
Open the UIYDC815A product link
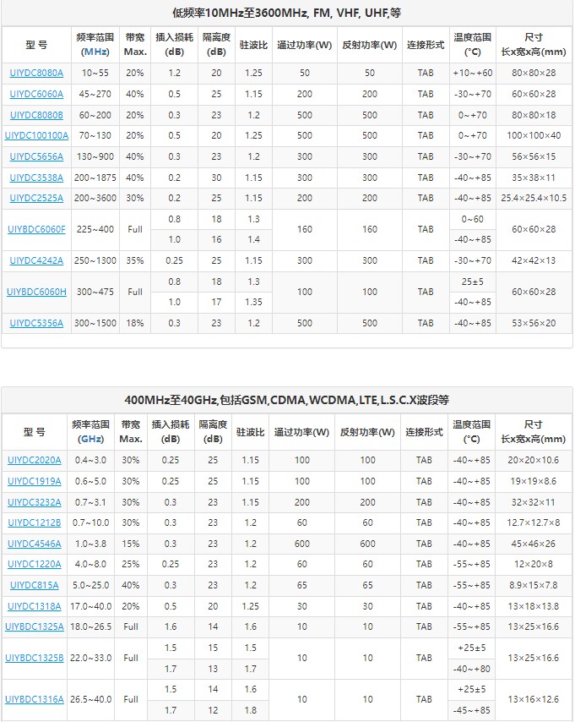(34, 585)
